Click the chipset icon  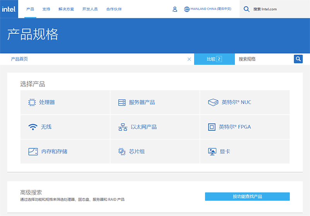coord(122,152)
